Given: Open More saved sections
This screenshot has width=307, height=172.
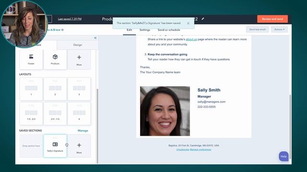Looking at the screenshot, I should tap(79, 146).
